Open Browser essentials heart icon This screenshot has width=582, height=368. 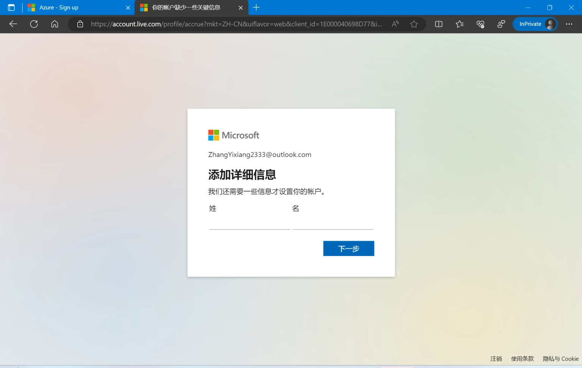point(480,24)
